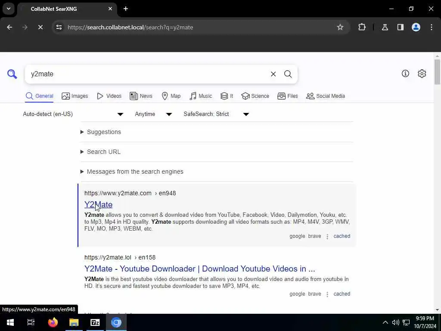Open the tab search dropdown

tap(9, 9)
